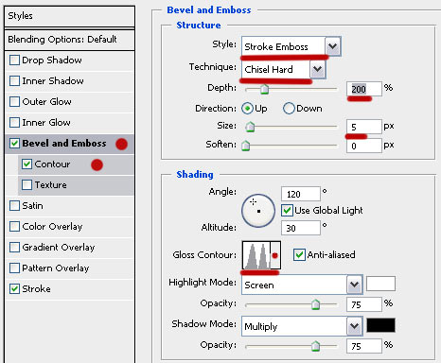Uncheck the Bevel and Emboss checkbox
The height and width of the screenshot is (363, 441).
coord(14,143)
